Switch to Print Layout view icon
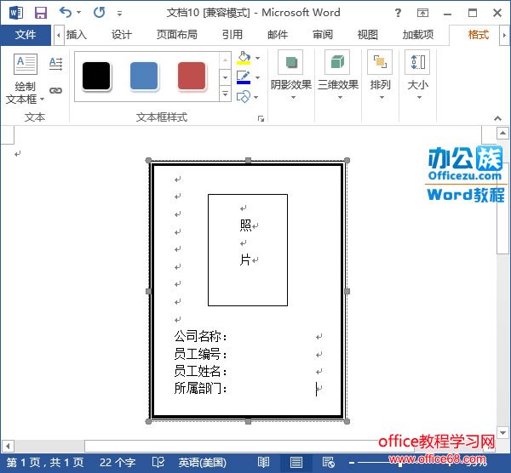Screen dimensions: 511x473 coord(296,462)
